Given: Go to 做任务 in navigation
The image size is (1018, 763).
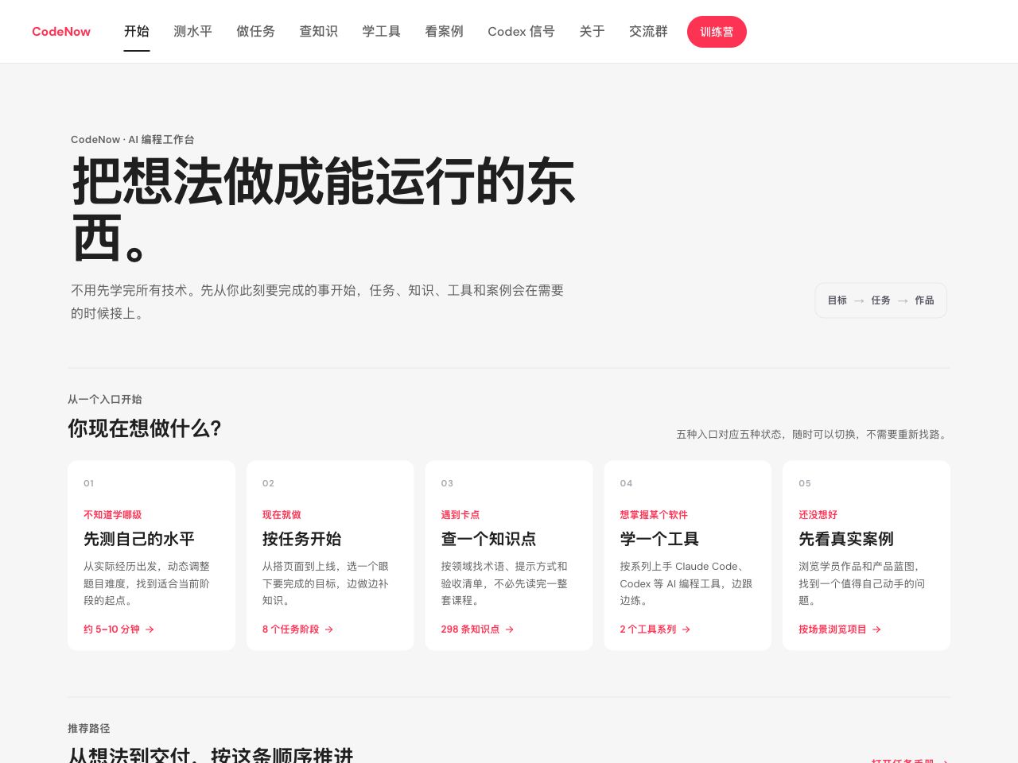Looking at the screenshot, I should tap(255, 32).
